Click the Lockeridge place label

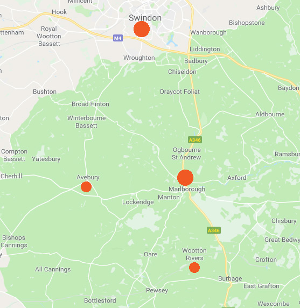138,202
